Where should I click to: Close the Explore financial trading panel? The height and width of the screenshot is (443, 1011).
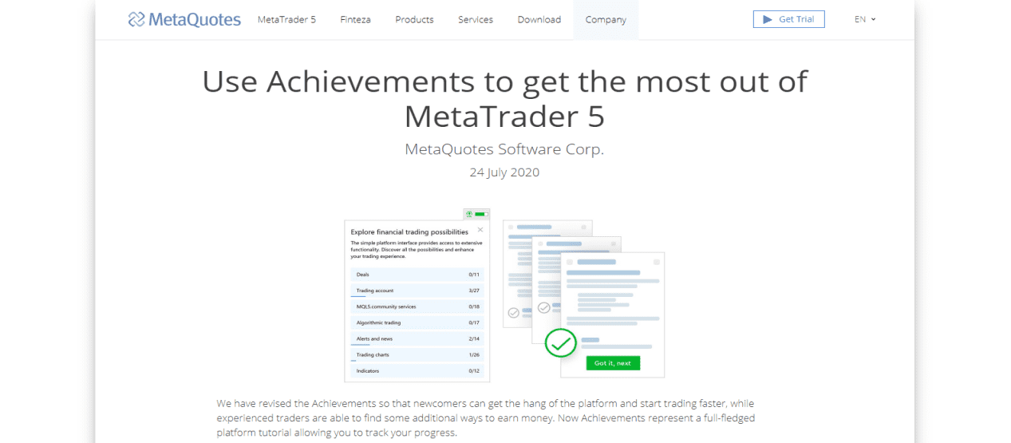coord(480,230)
